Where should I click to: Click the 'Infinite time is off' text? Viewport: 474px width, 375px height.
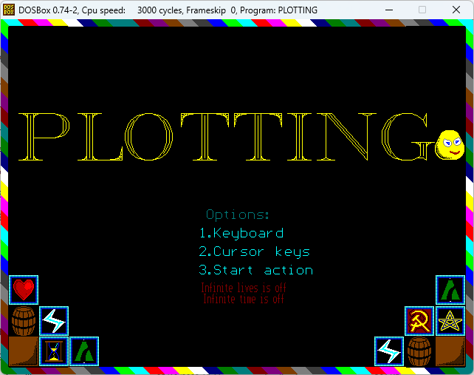(x=244, y=299)
